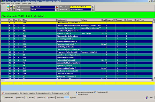The image size is (155, 102).
Task: Open the Modello selector Non selezionato
Action: click(x=80, y=9)
